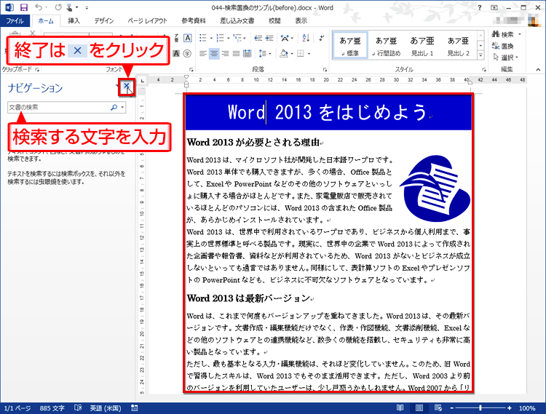Click the proofing check status icon
This screenshot has width=546, height=414.
pos(78,407)
